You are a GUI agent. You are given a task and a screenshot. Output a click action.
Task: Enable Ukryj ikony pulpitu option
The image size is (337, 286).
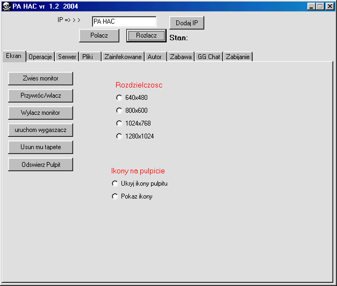(x=115, y=184)
